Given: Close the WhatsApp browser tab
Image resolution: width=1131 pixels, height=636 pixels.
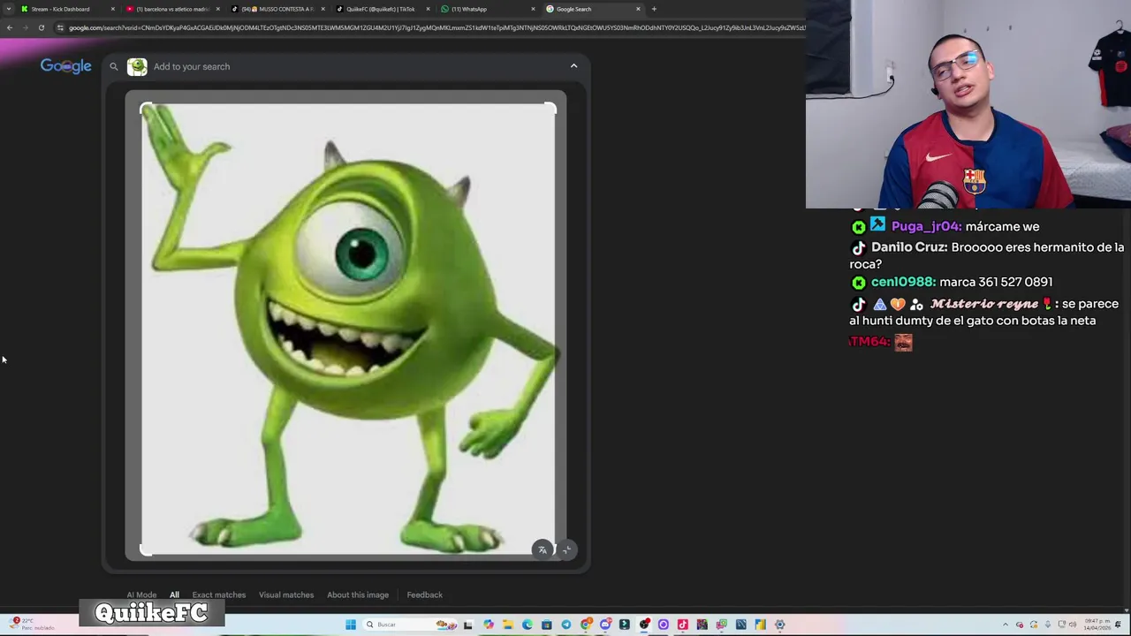Looking at the screenshot, I should (533, 9).
